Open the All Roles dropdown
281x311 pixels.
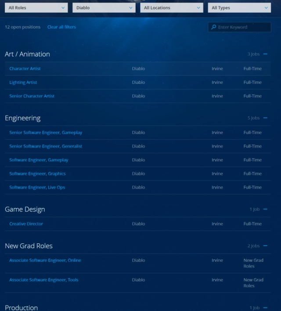point(36,7)
